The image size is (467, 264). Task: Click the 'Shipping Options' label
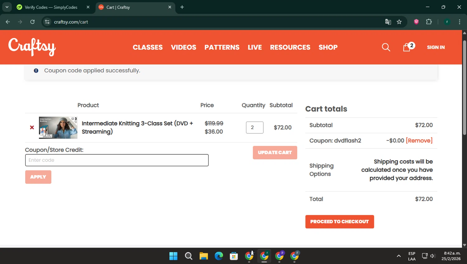(321, 170)
